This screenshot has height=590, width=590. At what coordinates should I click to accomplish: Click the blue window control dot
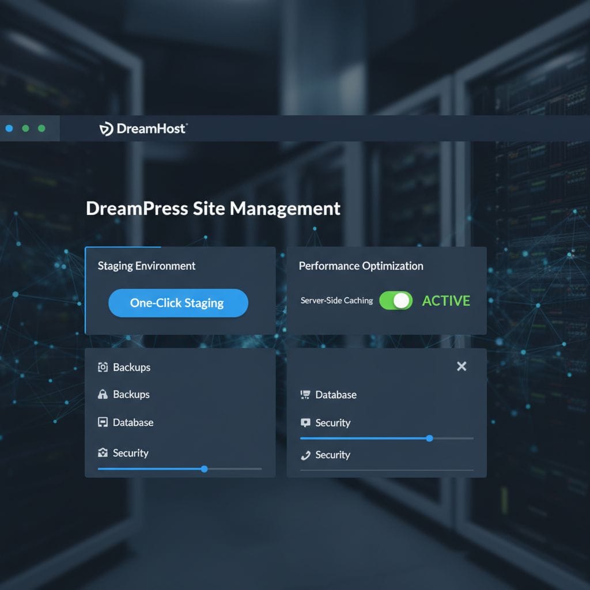[9, 128]
